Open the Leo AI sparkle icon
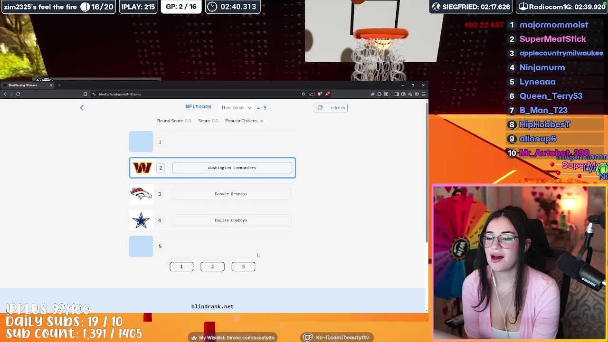 pyautogui.click(x=410, y=94)
